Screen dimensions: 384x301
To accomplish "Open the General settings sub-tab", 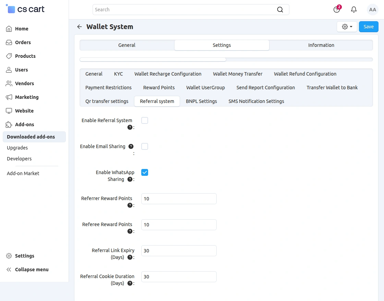I will (x=94, y=74).
